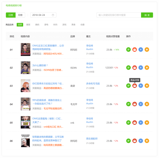Open linked product 阿玛尼沙405/400
The image size is (159, 158).
(53, 54)
